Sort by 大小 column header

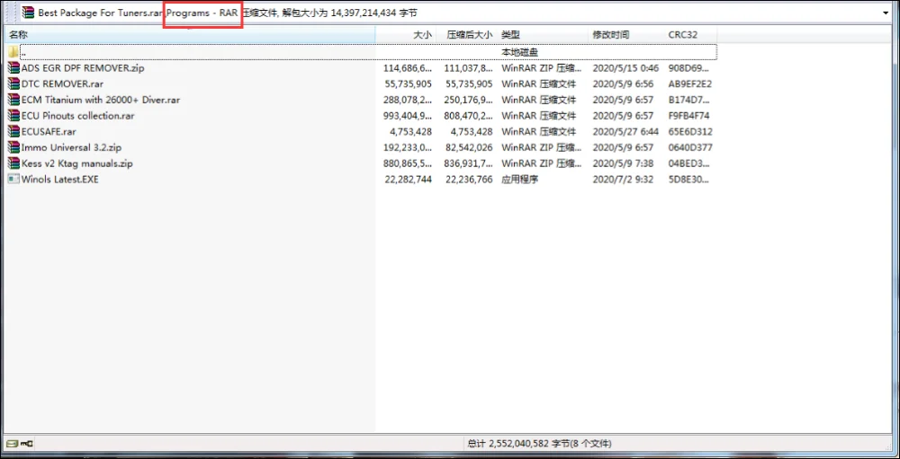coord(405,35)
